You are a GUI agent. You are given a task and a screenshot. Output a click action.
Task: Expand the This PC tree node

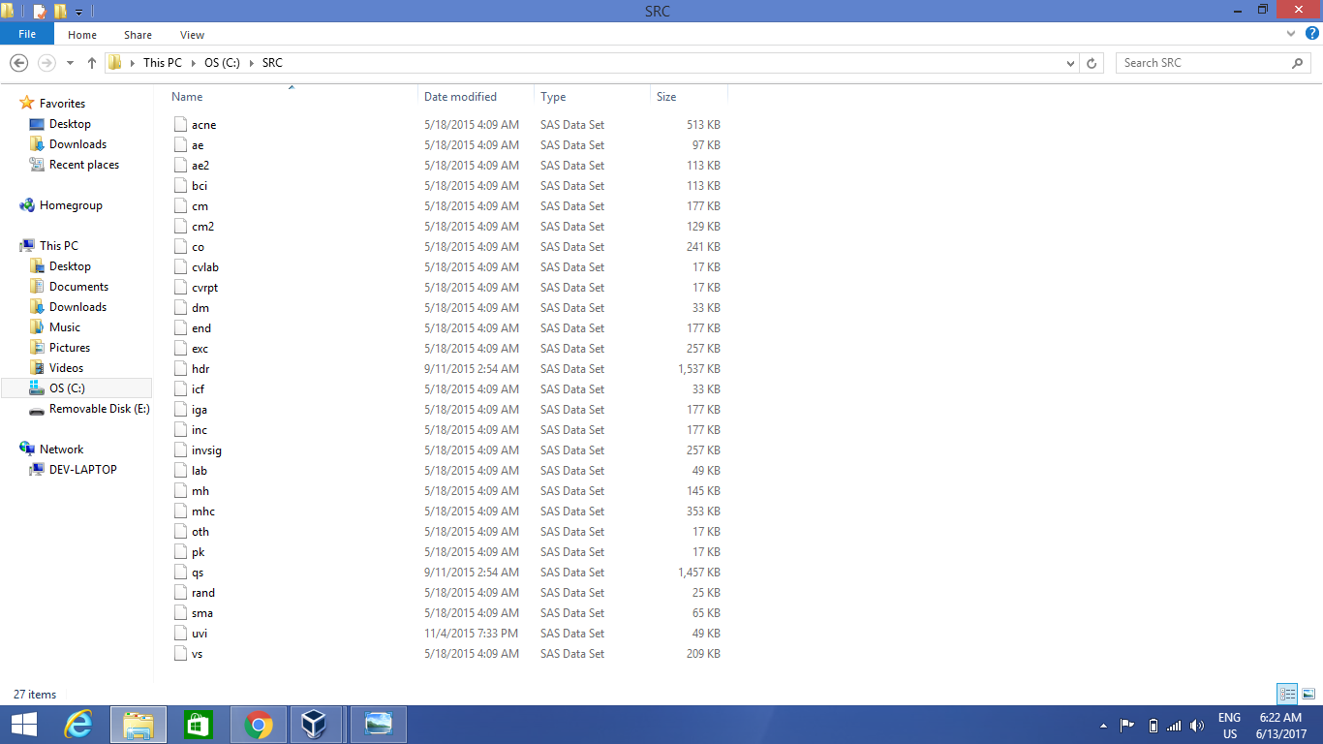tap(11, 246)
